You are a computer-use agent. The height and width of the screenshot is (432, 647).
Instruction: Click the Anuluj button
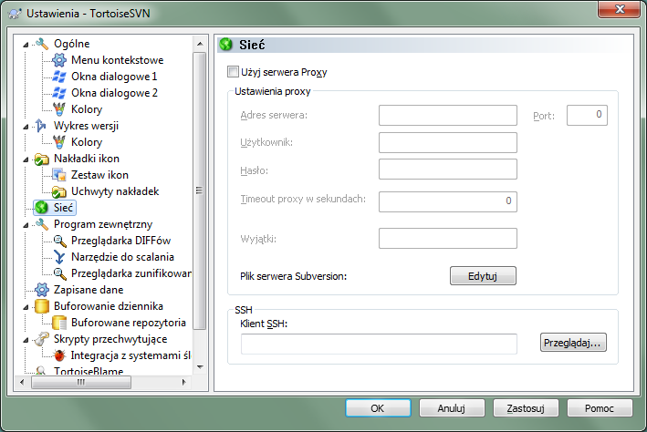(452, 408)
